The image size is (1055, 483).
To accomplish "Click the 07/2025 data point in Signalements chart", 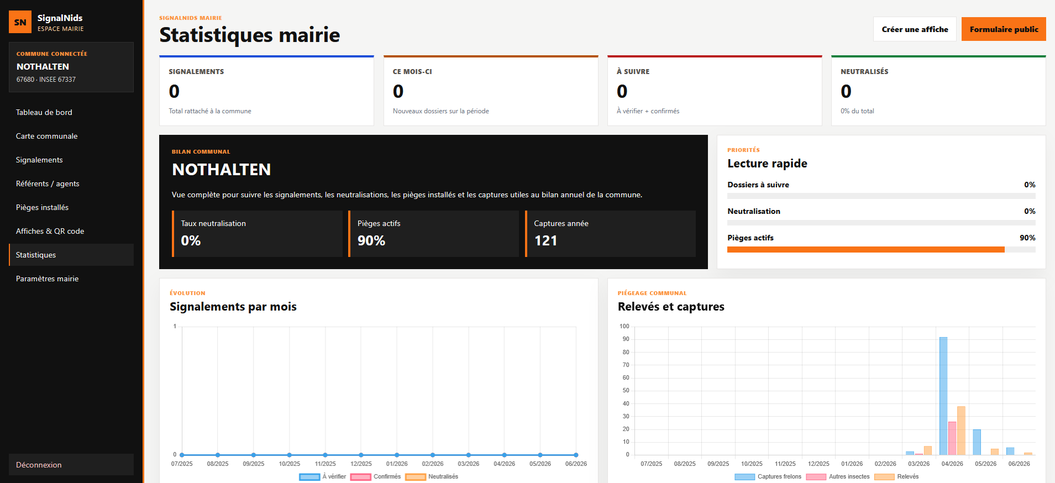I will (x=182, y=455).
